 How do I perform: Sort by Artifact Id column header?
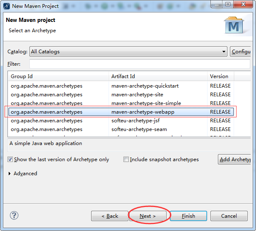pos(158,76)
